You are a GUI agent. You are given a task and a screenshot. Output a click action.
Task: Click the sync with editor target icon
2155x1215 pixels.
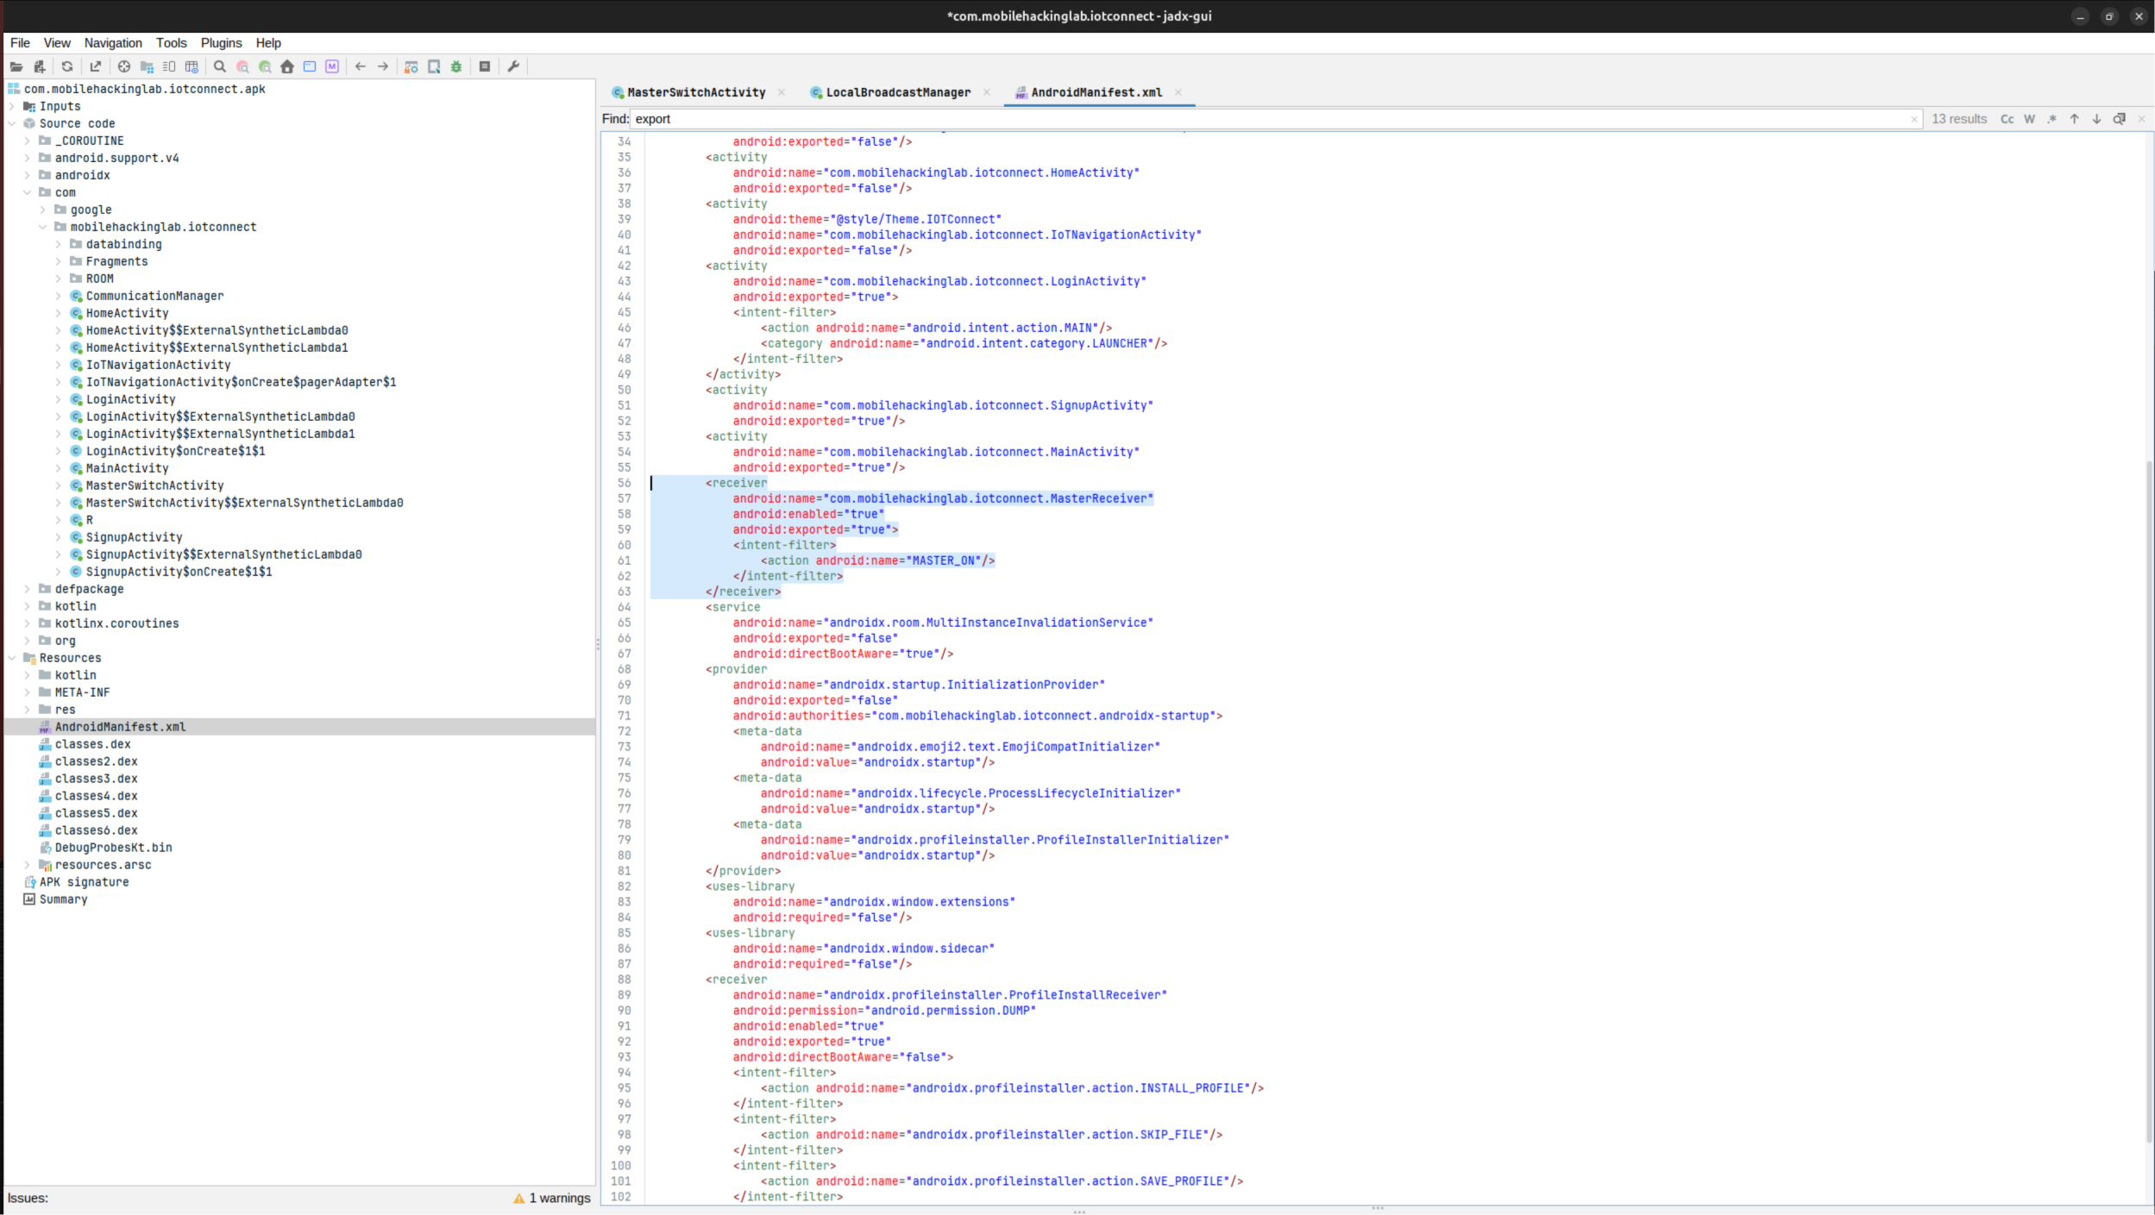pos(124,66)
